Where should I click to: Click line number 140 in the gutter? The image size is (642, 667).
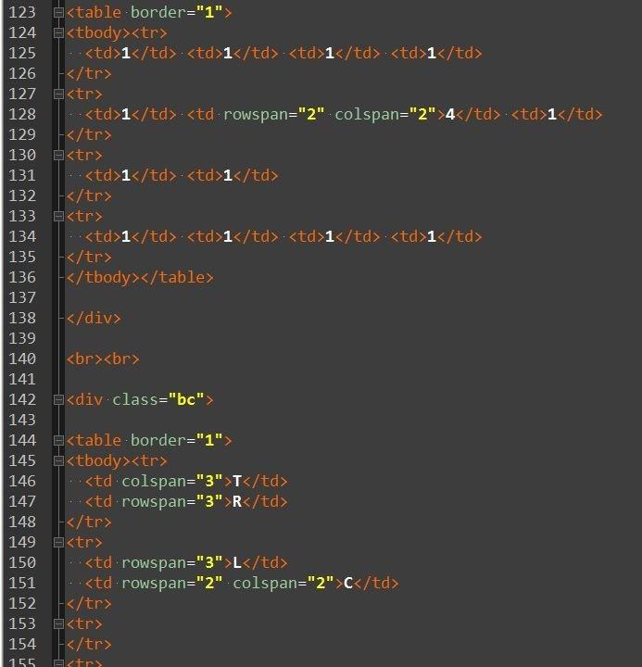[22, 359]
